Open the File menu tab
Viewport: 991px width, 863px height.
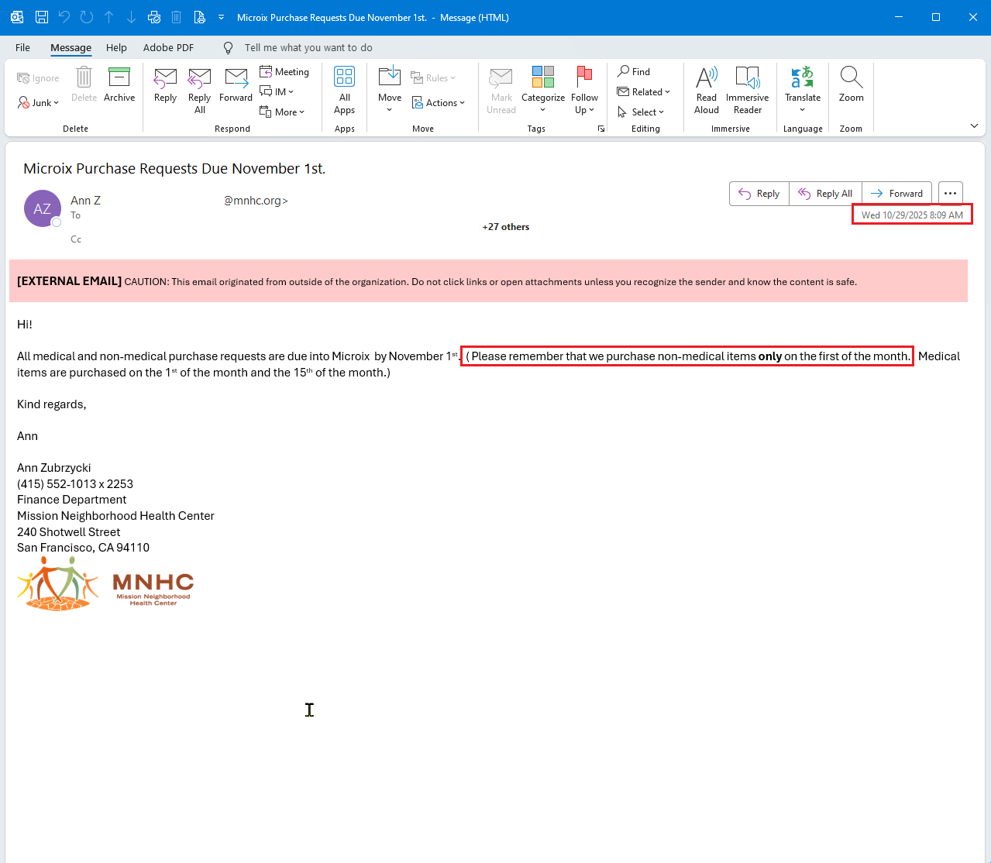click(x=23, y=48)
